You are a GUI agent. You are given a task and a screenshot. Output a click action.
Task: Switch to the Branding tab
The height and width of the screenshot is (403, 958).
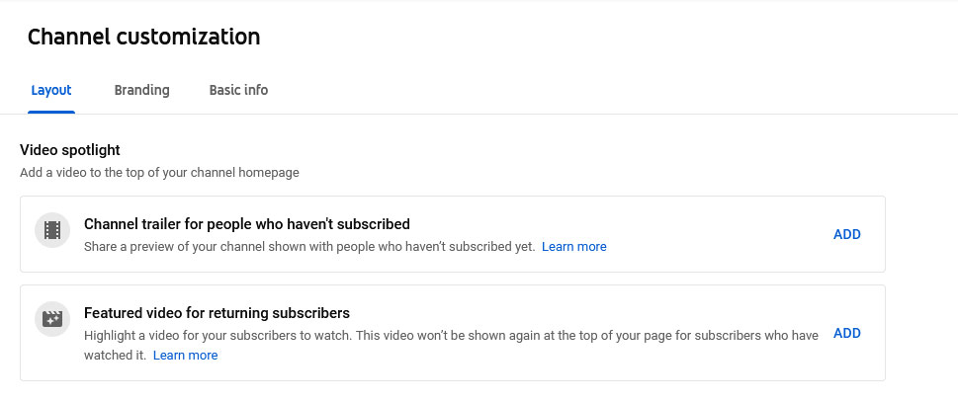point(141,90)
